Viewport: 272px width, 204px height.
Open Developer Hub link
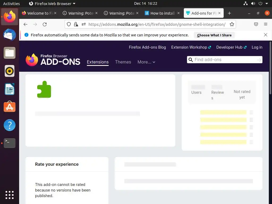pyautogui.click(x=231, y=47)
